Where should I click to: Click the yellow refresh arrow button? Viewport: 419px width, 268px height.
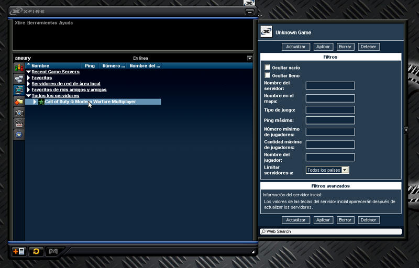36,251
